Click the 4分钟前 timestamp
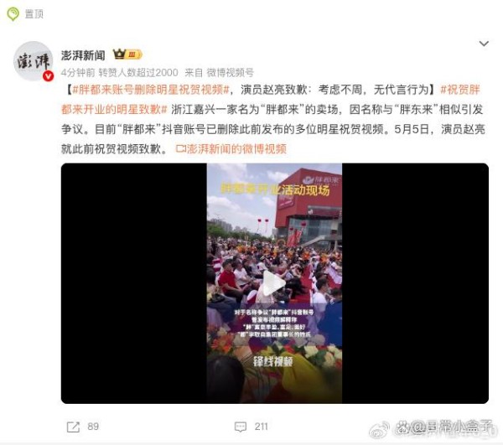 pyautogui.click(x=78, y=72)
